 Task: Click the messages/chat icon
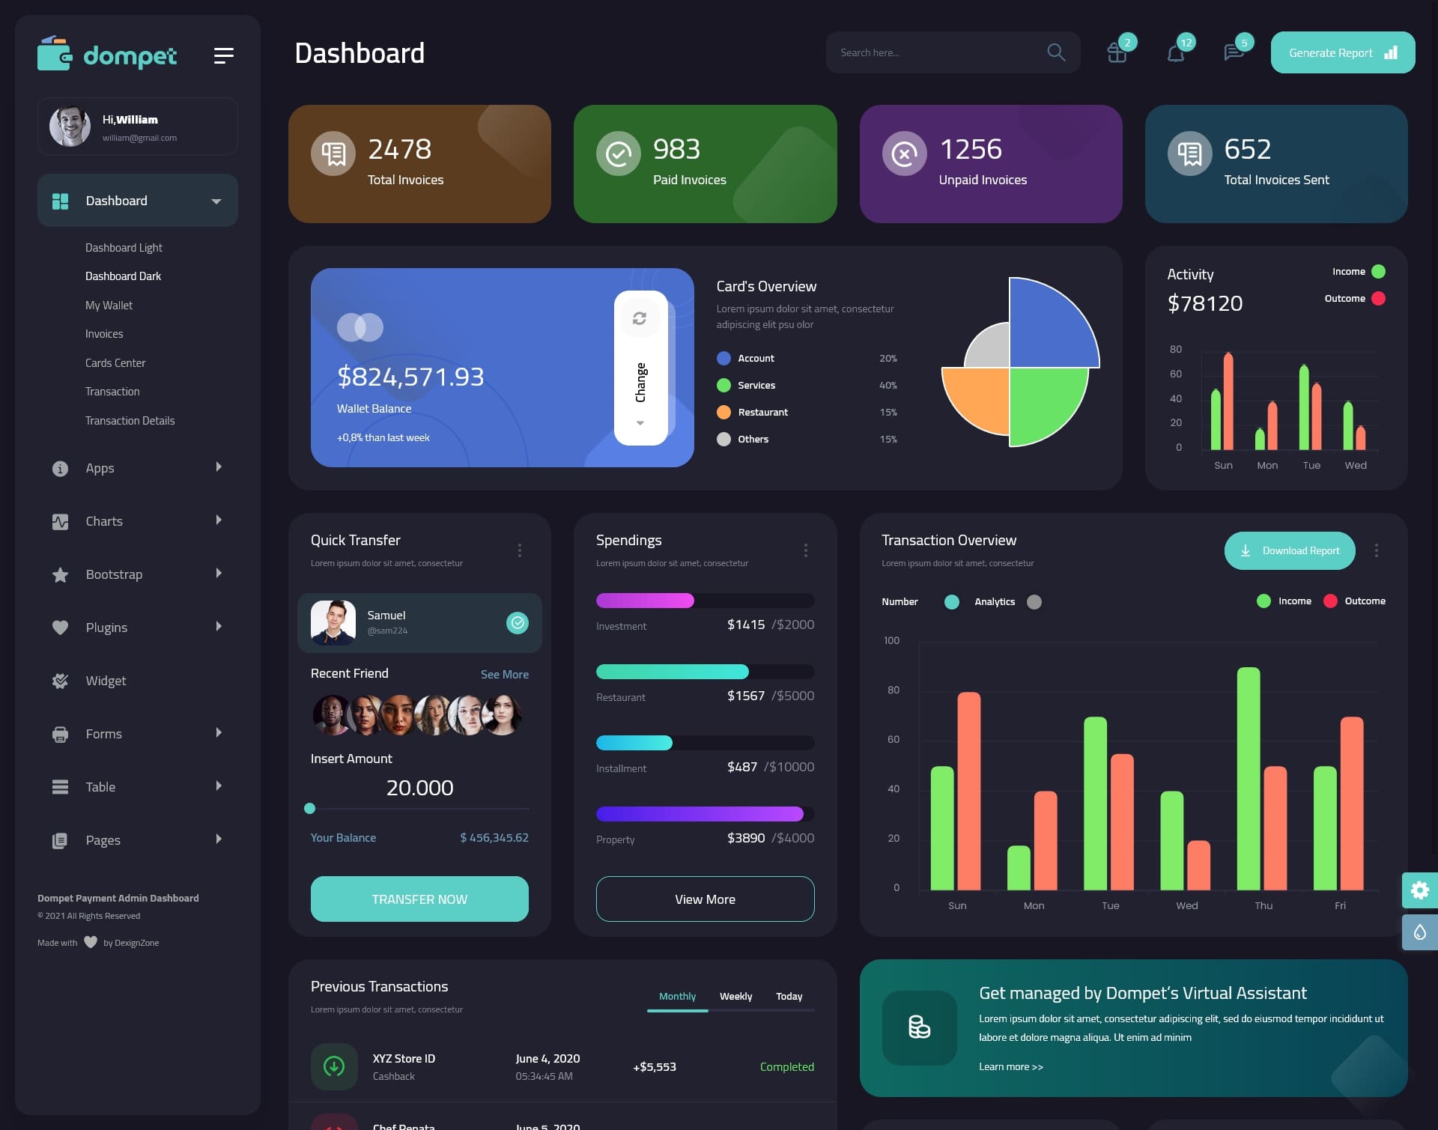(x=1233, y=52)
